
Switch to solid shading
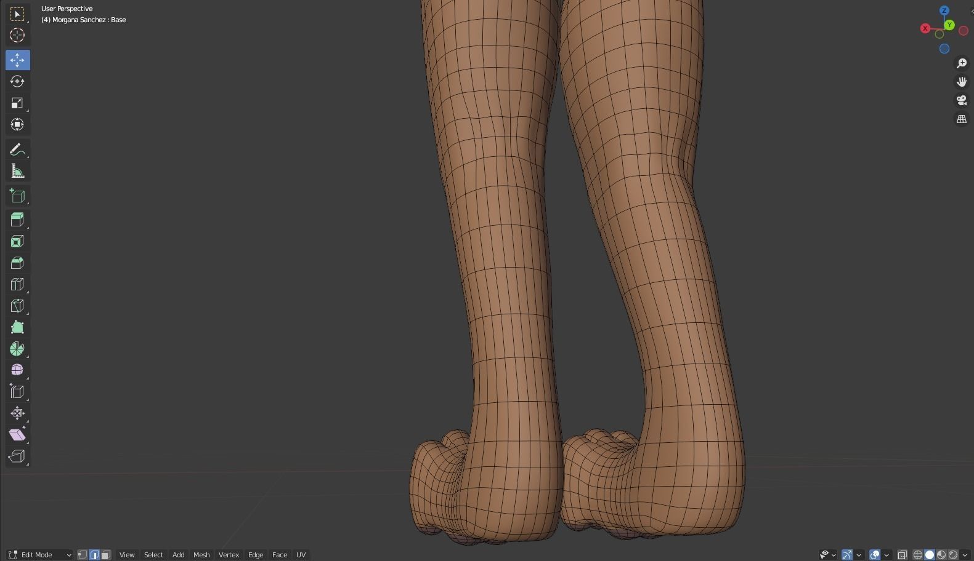click(930, 555)
